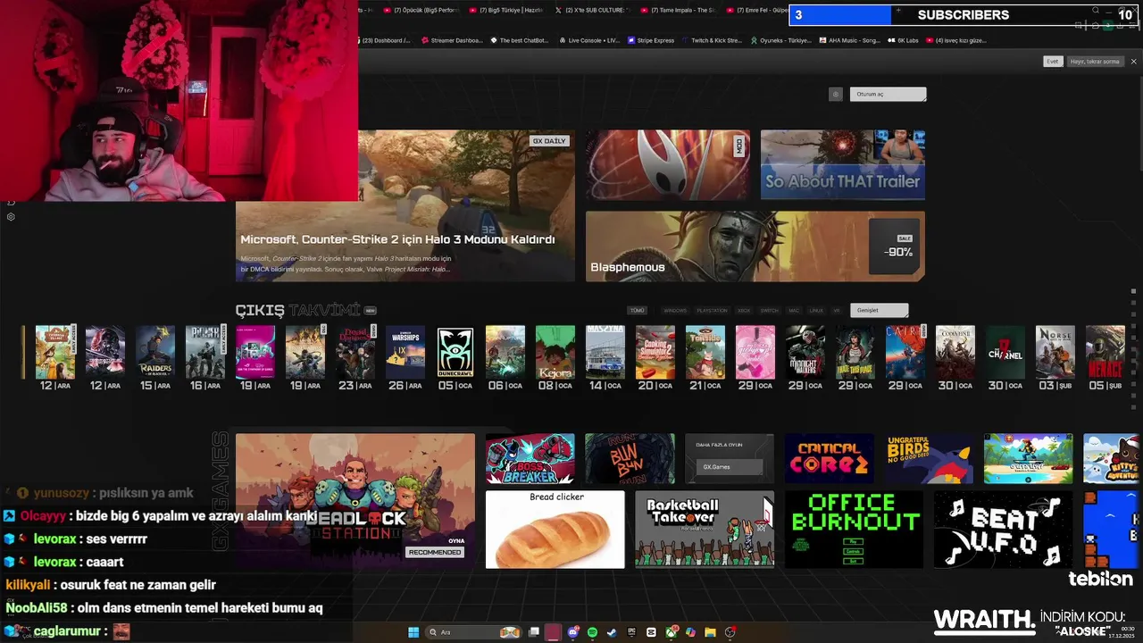Open the Run Bun Bun game tile
This screenshot has width=1143, height=643.
[630, 459]
